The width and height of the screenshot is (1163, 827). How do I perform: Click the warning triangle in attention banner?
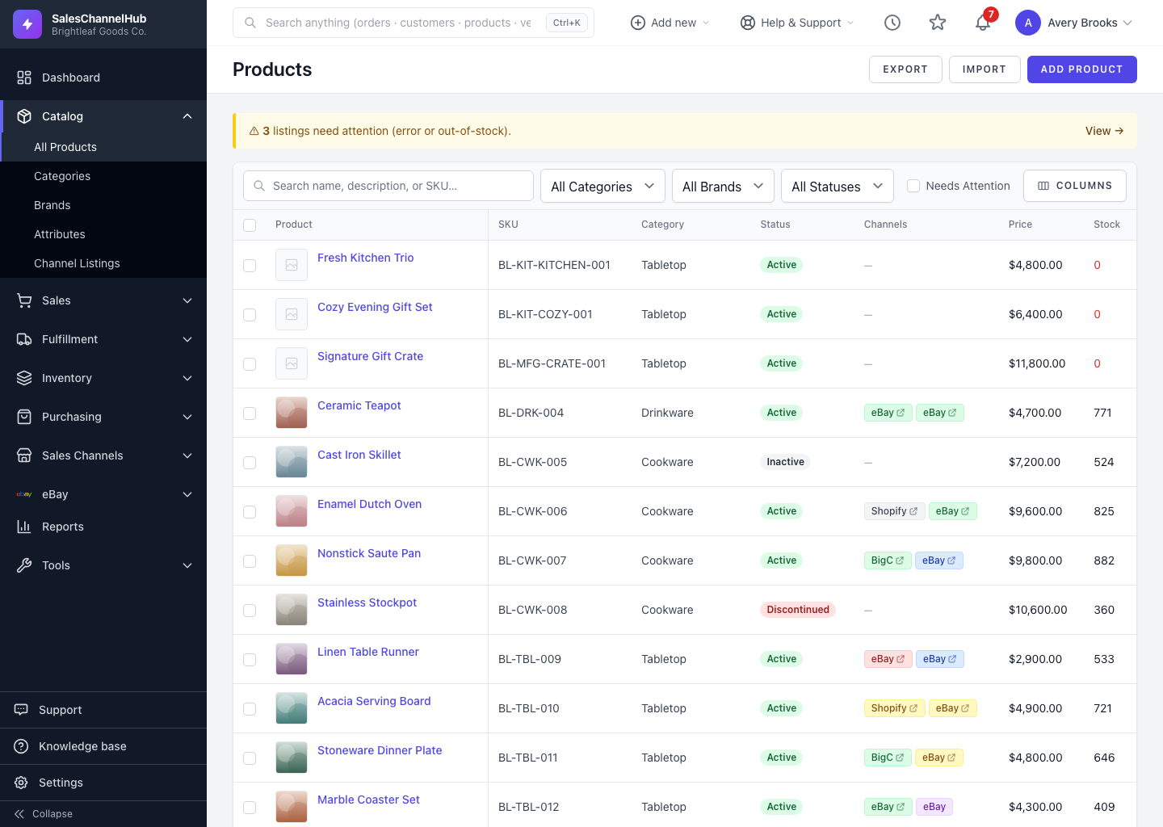point(254,131)
